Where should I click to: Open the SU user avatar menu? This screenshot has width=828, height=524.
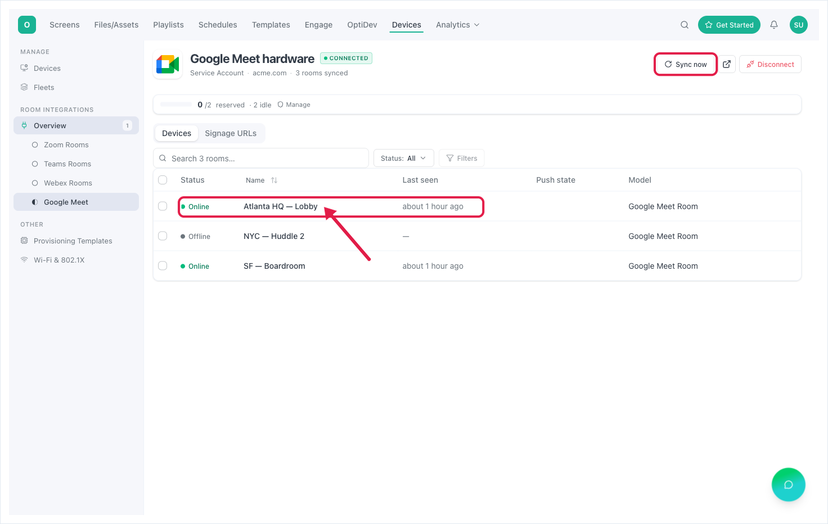[799, 25]
